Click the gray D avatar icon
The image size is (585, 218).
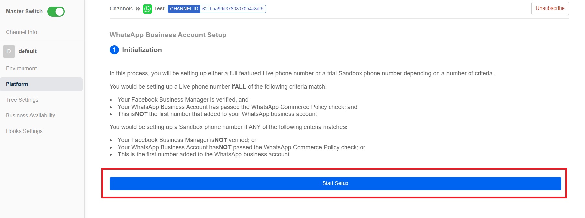click(9, 51)
